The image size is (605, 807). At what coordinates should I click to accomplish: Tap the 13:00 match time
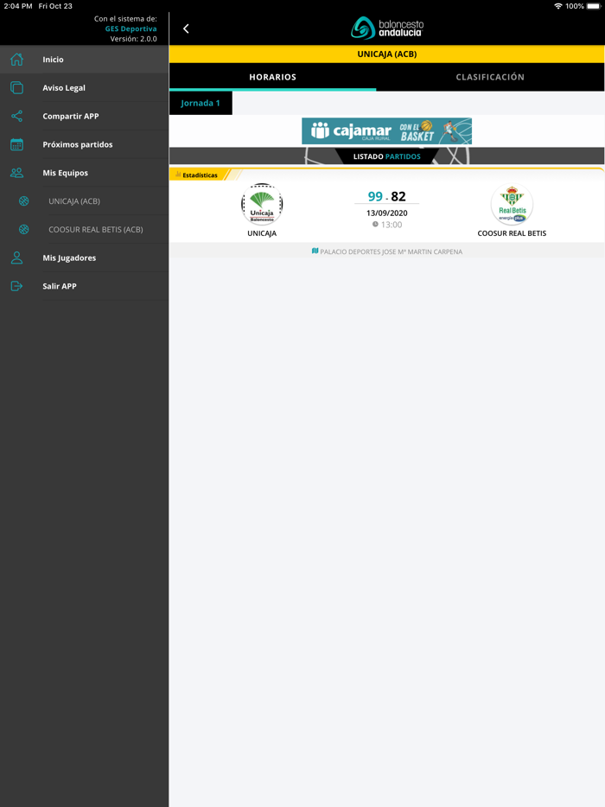click(392, 225)
